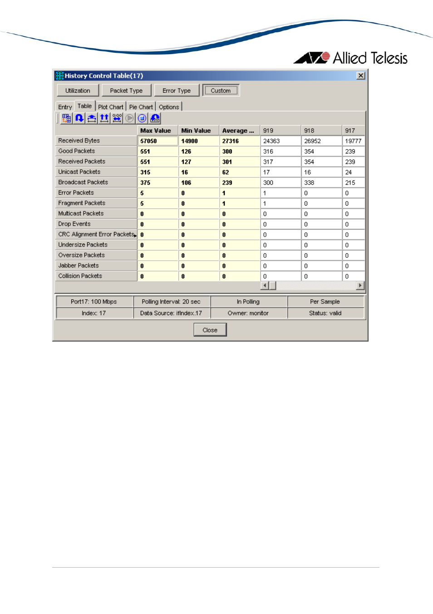Click the single up-arrow interval toolbar icon
Image resolution: width=433 pixels, height=614 pixels.
pos(92,118)
